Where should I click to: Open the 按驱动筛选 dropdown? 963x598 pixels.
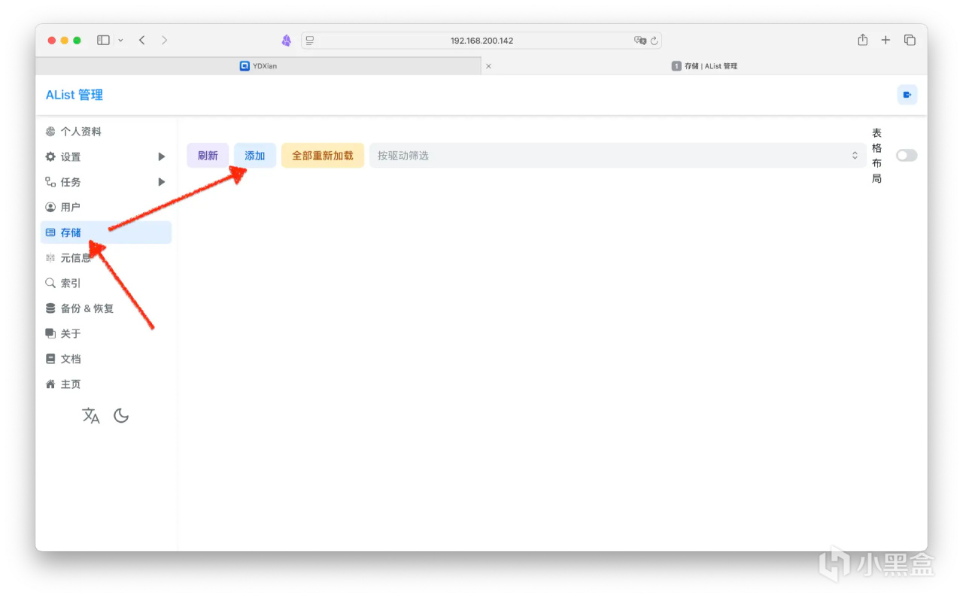(x=617, y=156)
